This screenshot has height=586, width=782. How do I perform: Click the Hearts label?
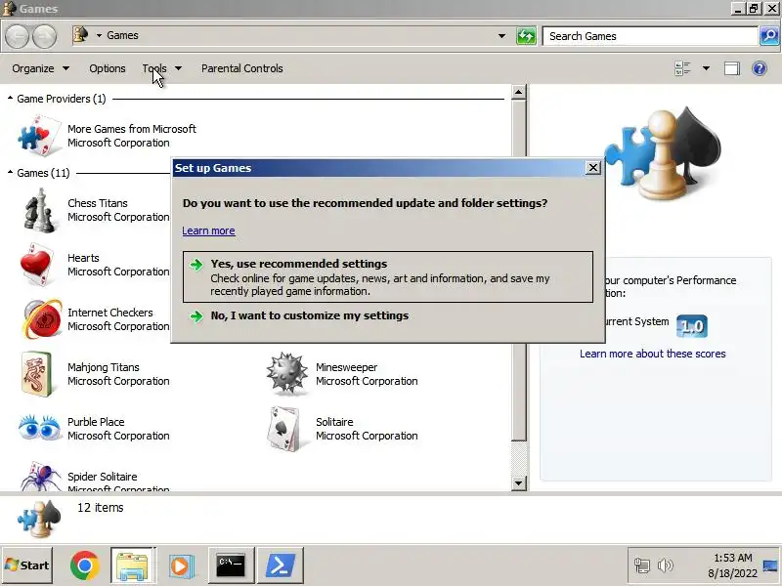point(83,258)
